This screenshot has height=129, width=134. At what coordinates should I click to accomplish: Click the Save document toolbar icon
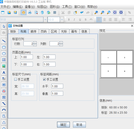coord(15,13)
